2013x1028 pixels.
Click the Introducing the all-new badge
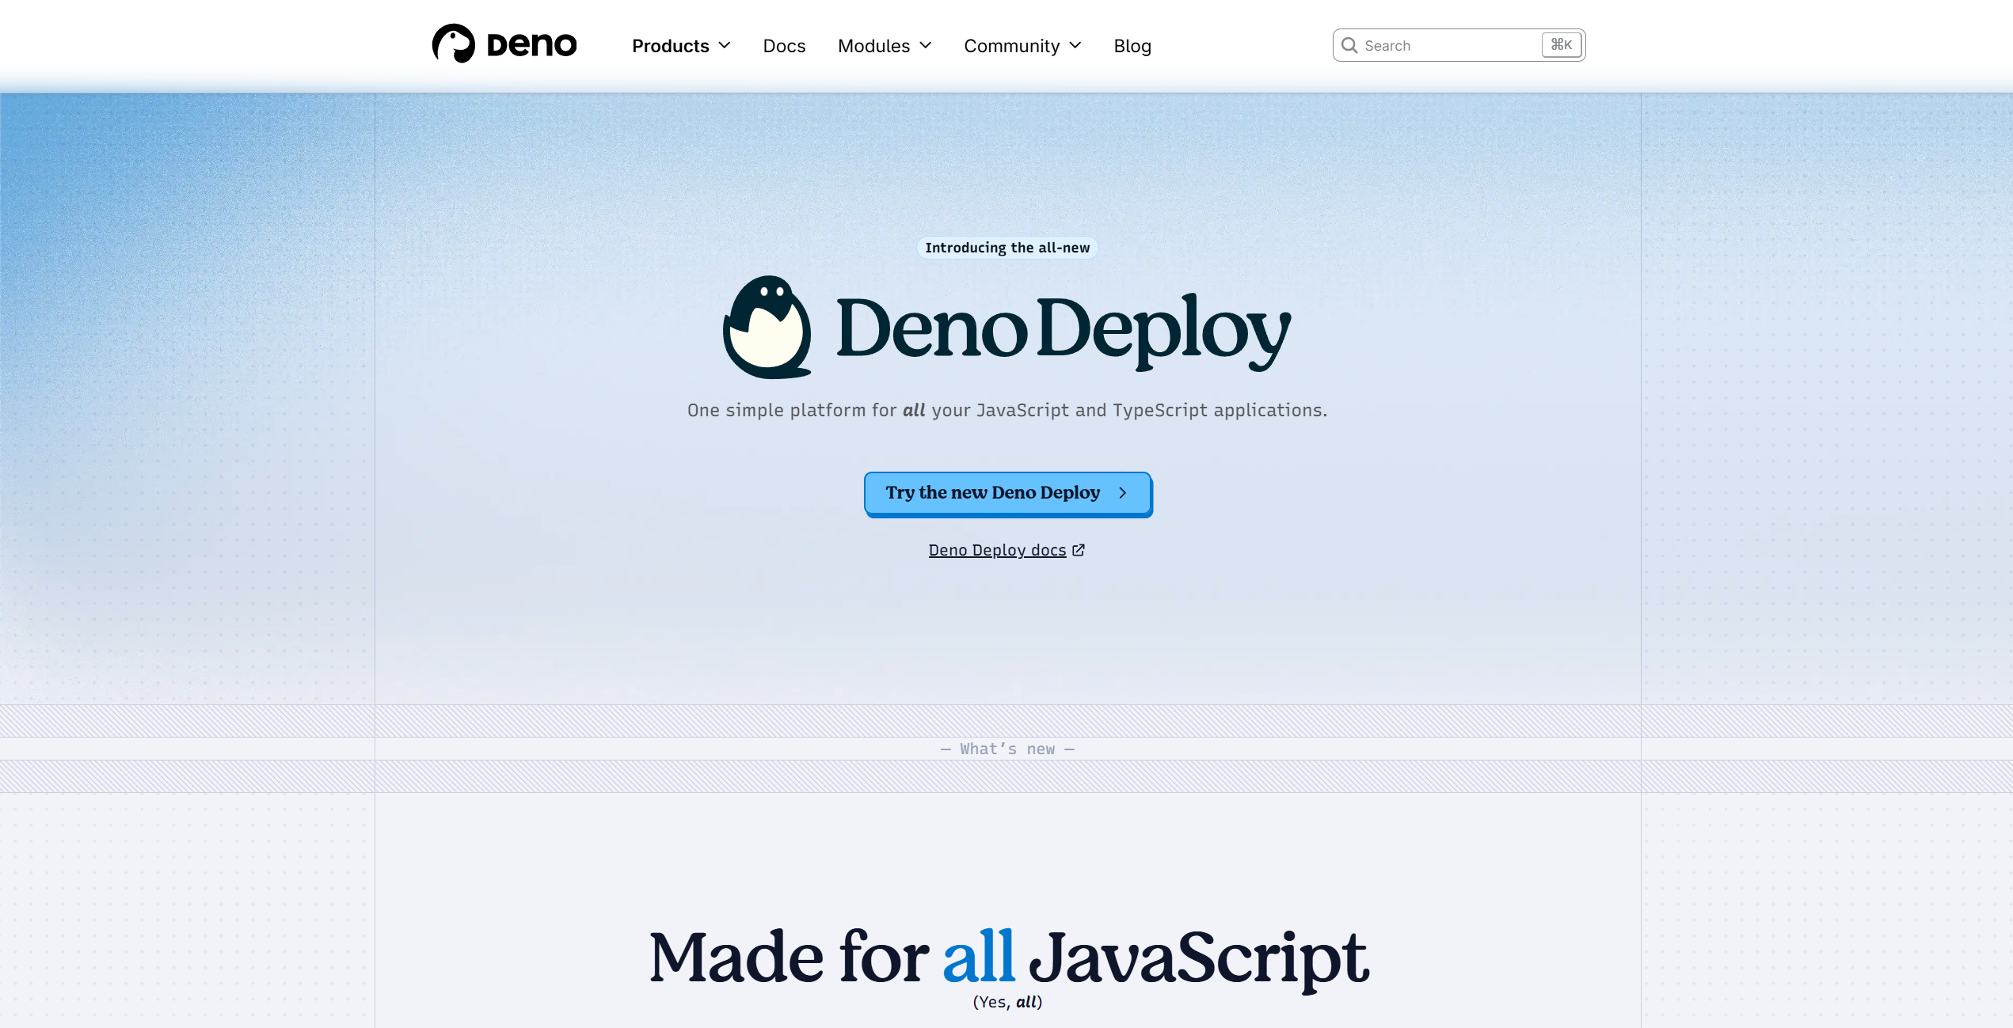pyautogui.click(x=1007, y=248)
